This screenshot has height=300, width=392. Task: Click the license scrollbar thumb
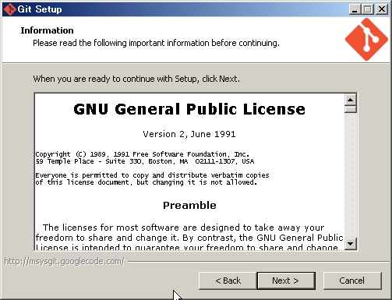[x=351, y=109]
